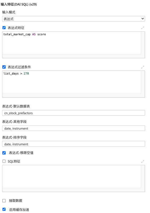
Task: Expand the SQL特征 editor fullscreen icon
Action: click(142, 162)
